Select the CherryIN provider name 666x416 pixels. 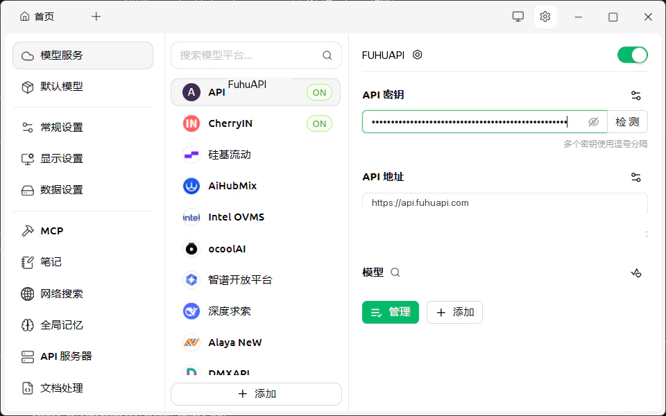(230, 123)
